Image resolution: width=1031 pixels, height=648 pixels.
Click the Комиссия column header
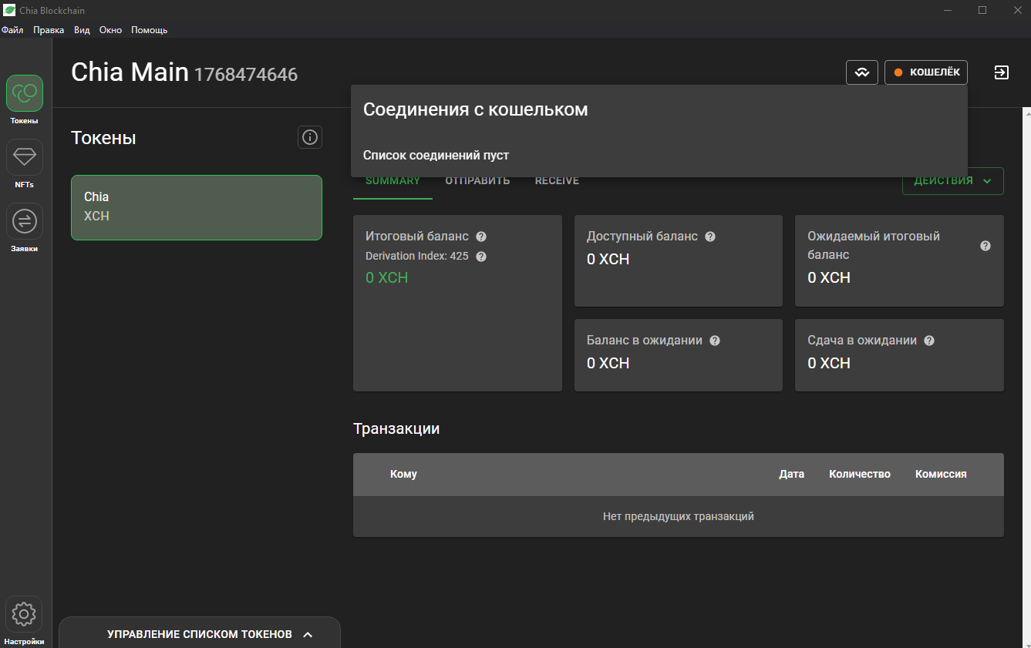coord(941,474)
